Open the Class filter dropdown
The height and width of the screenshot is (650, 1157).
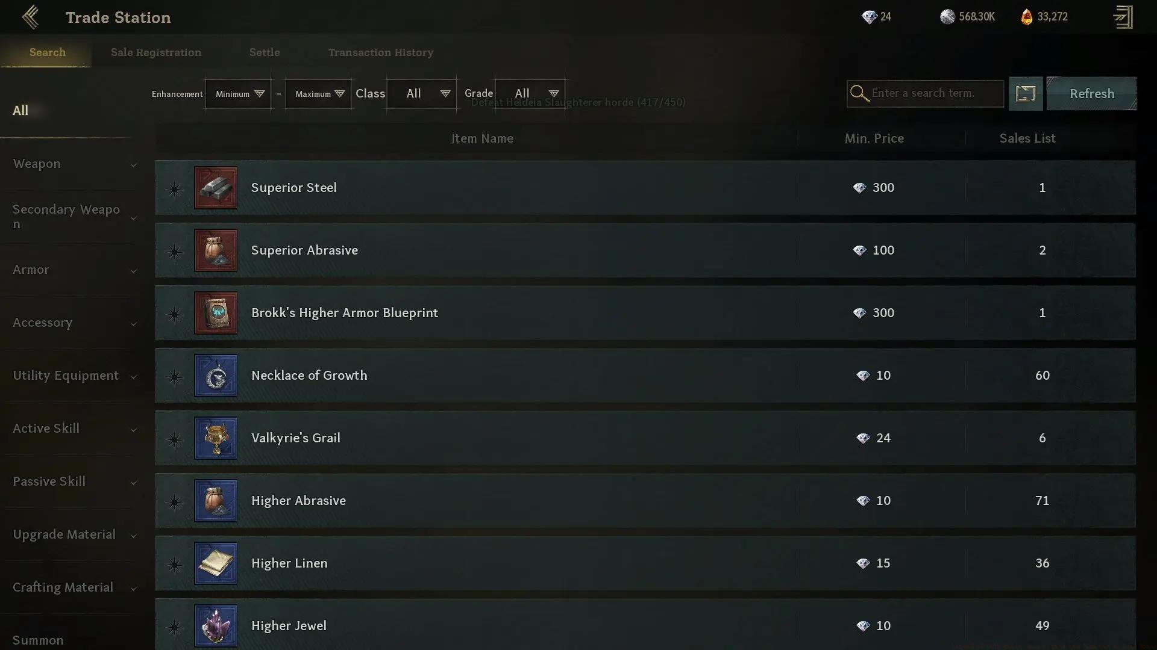click(x=421, y=94)
